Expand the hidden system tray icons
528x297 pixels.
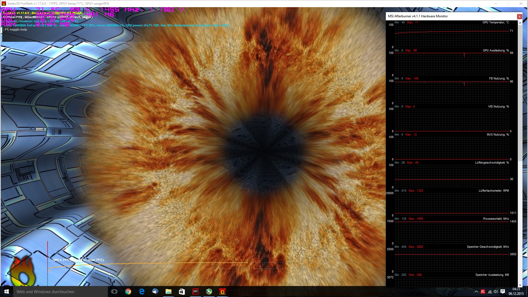pyautogui.click(x=476, y=292)
